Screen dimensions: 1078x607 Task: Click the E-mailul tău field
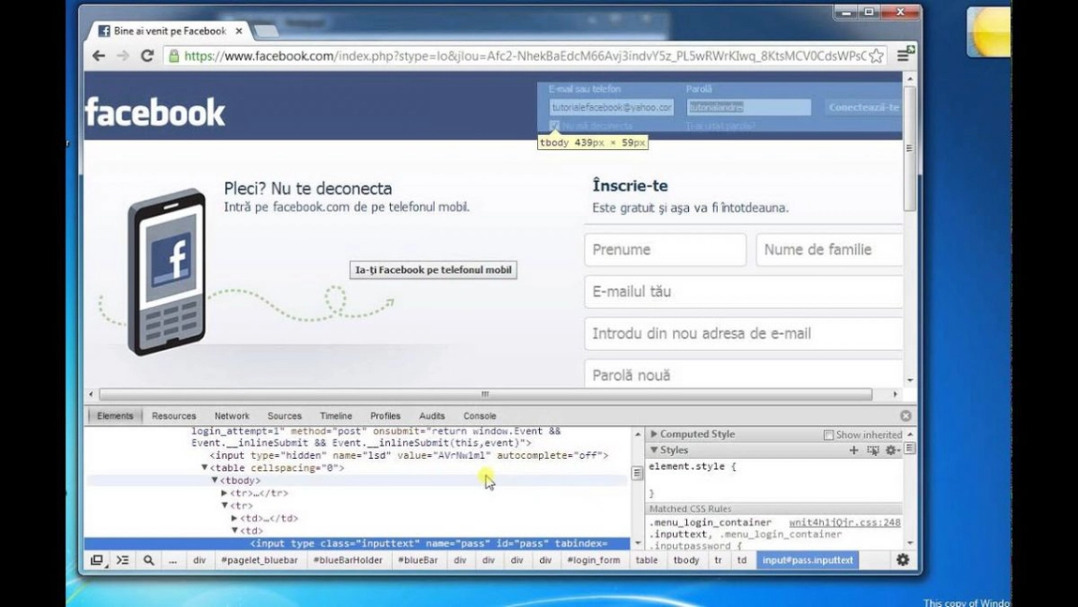click(744, 292)
